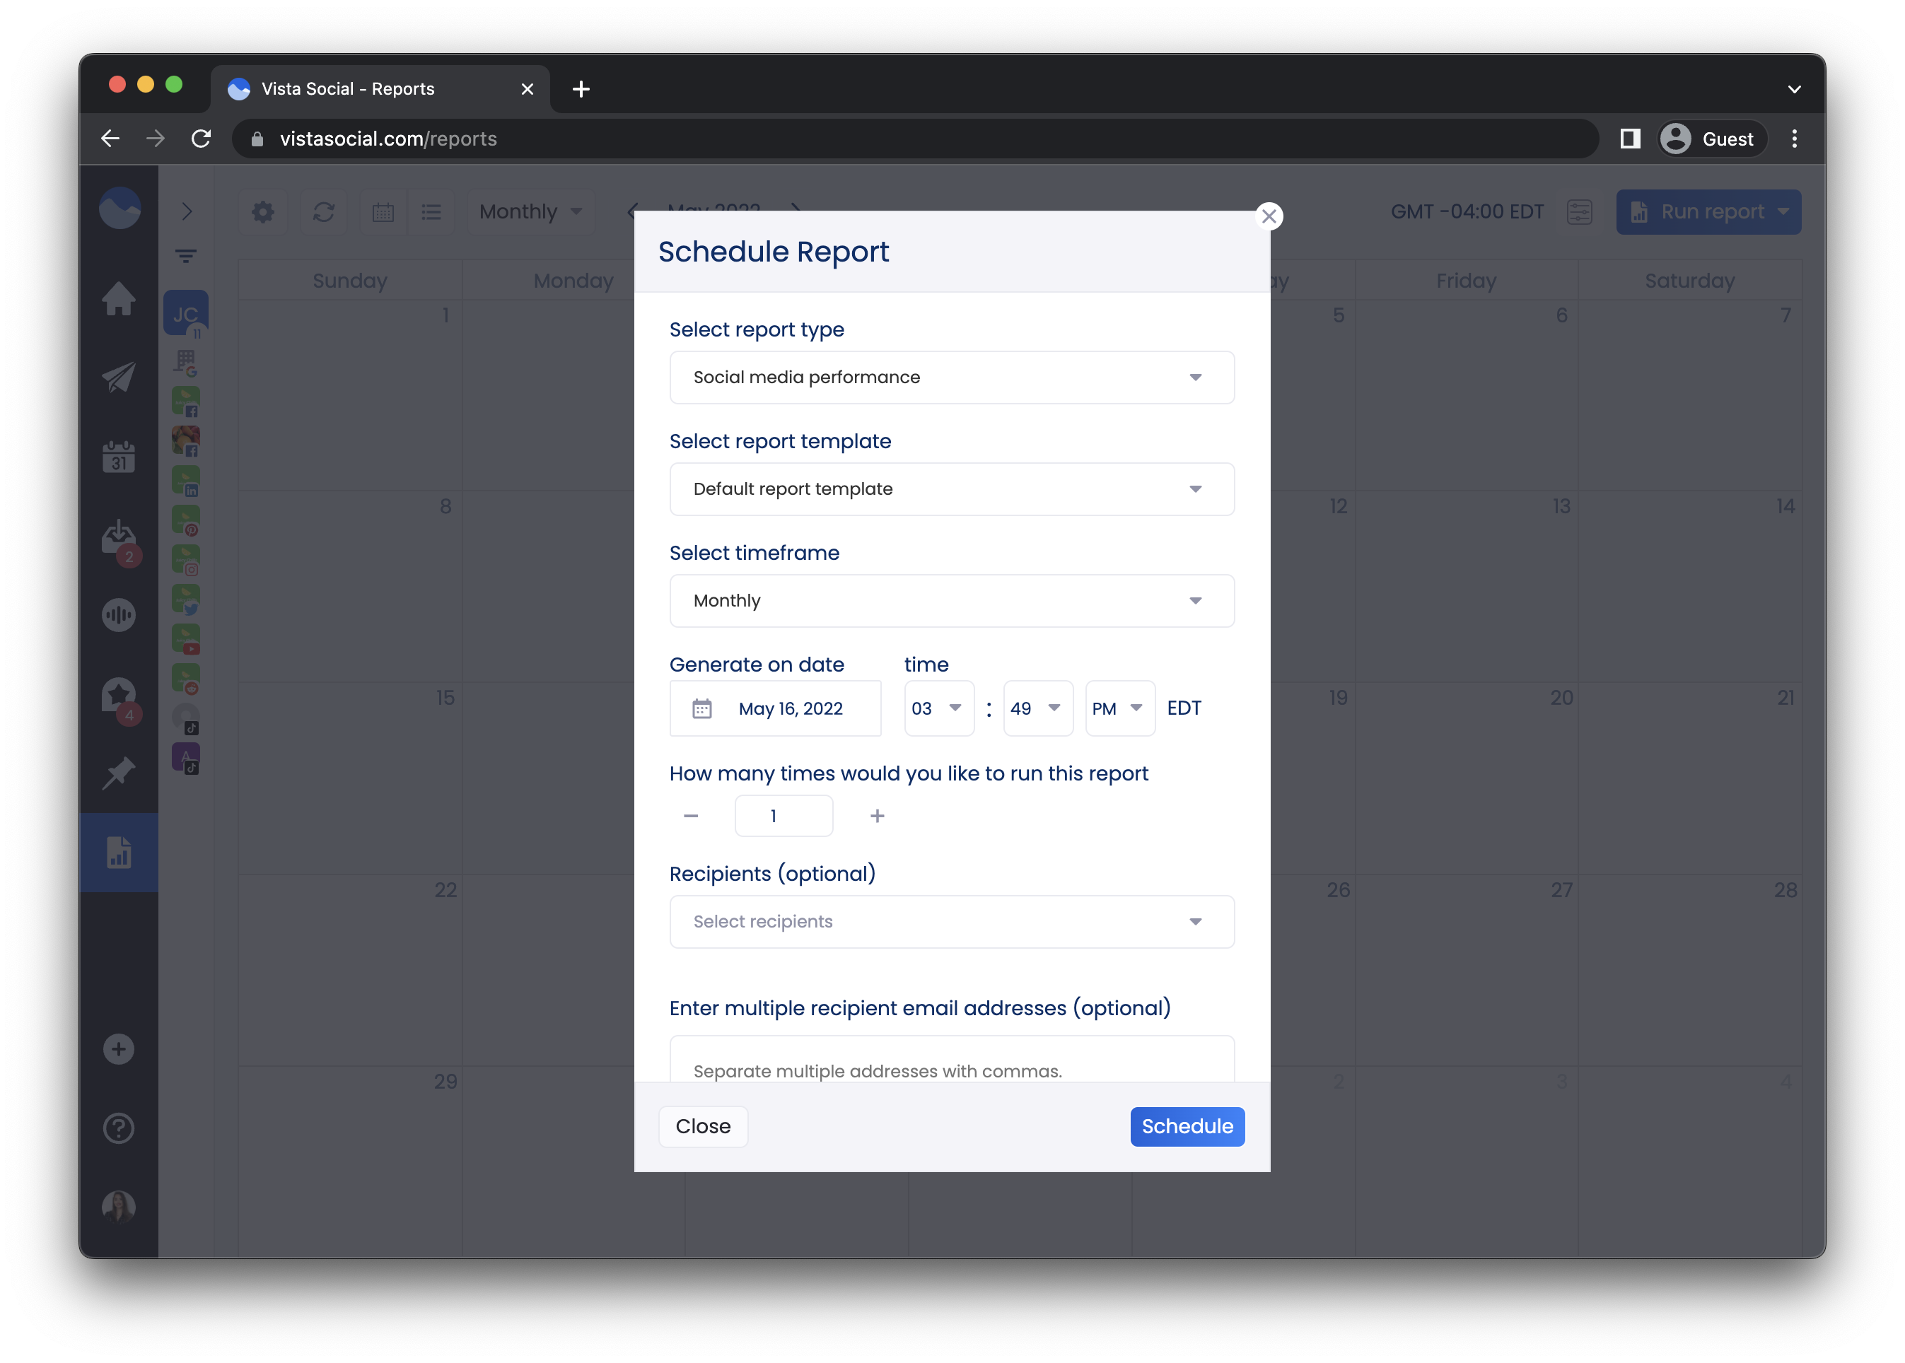Click the pushpin sidebar icon
This screenshot has width=1905, height=1363.
[x=118, y=773]
